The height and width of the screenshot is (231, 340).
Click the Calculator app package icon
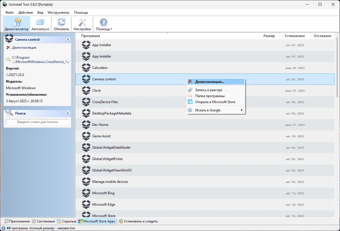tap(86, 68)
